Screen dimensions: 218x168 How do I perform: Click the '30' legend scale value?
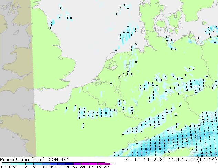click(x=75, y=167)
